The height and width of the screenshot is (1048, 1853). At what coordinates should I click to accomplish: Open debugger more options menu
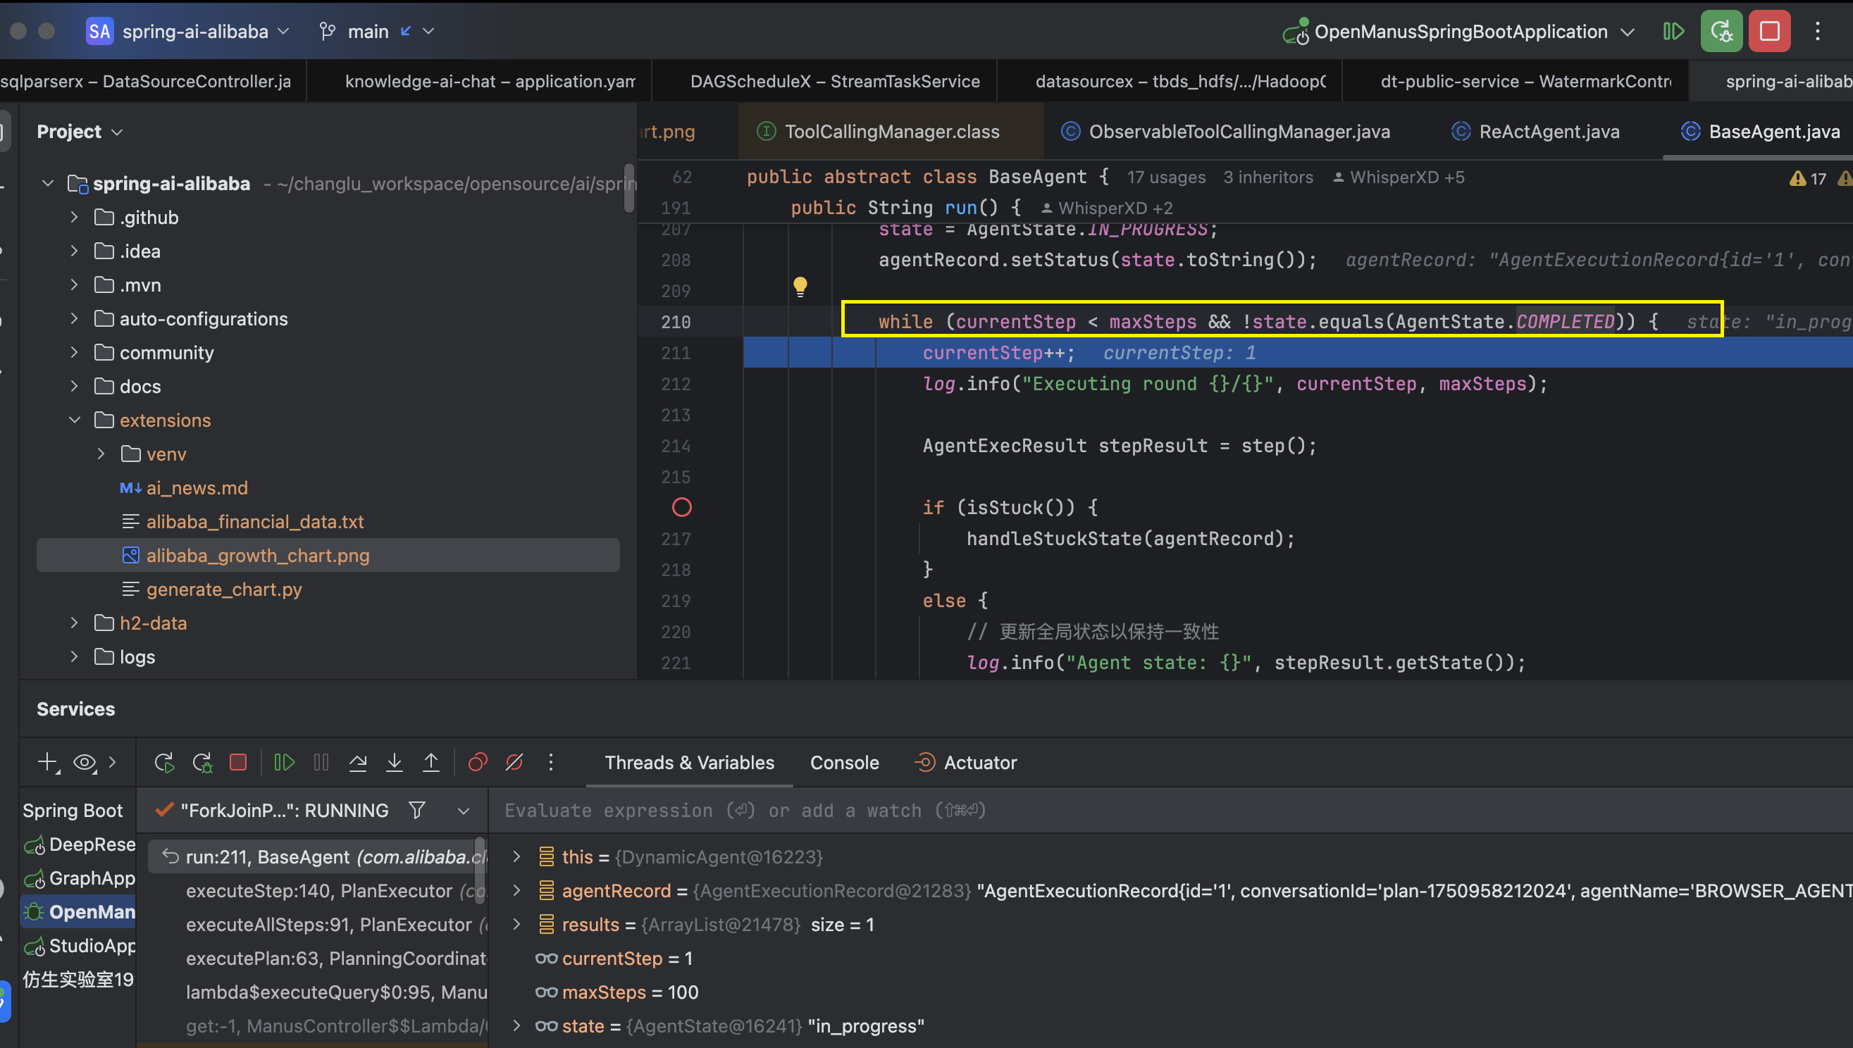551,762
